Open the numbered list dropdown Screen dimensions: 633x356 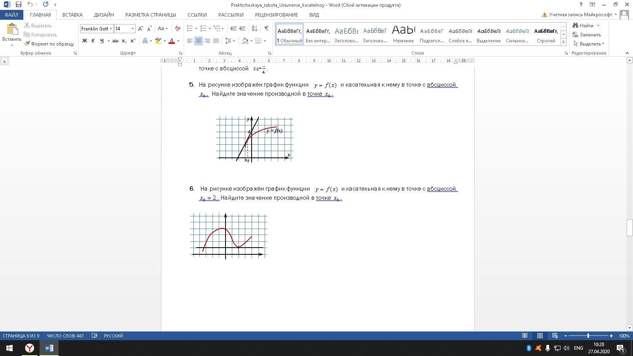(x=210, y=28)
